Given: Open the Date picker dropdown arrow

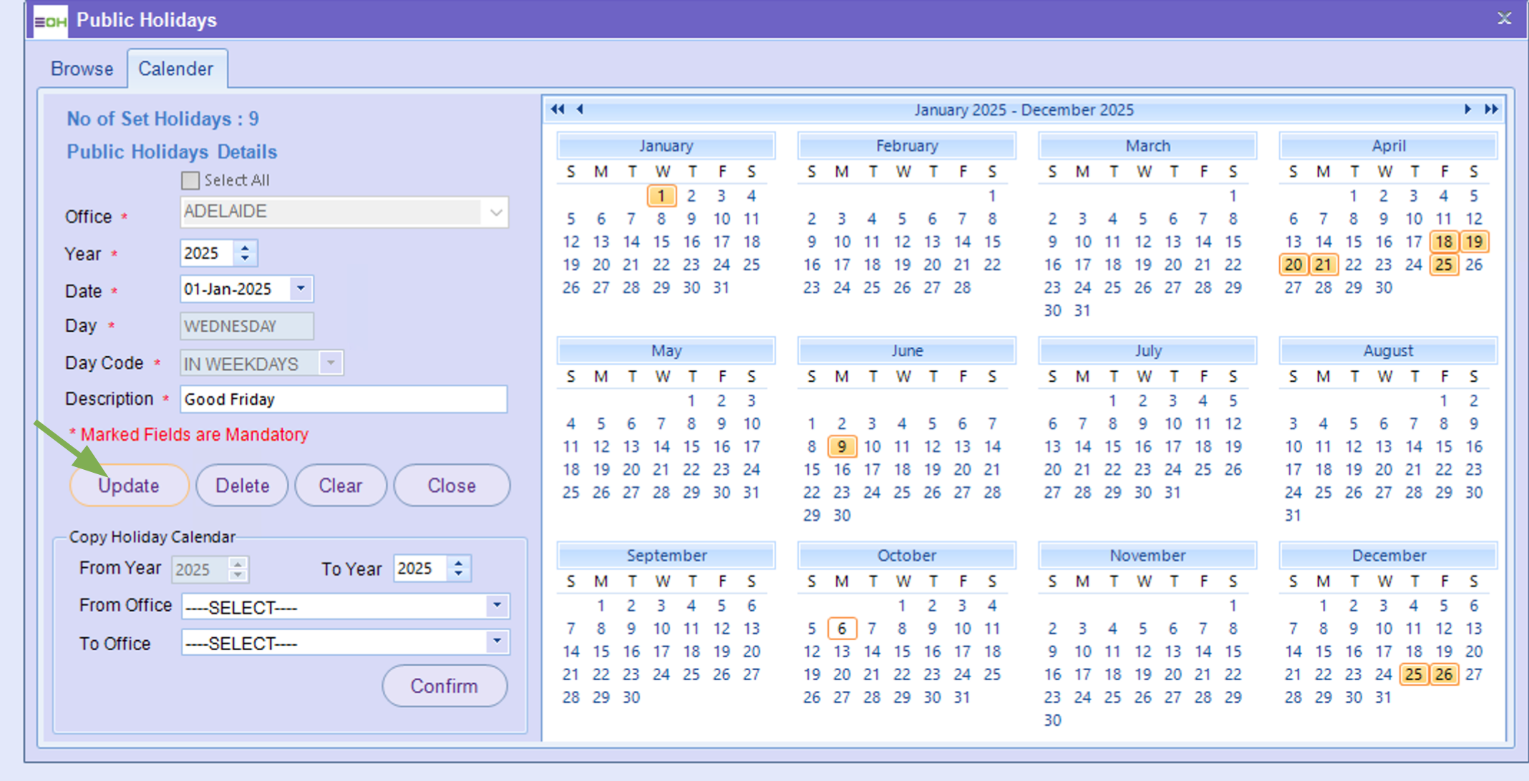Looking at the screenshot, I should coord(301,289).
